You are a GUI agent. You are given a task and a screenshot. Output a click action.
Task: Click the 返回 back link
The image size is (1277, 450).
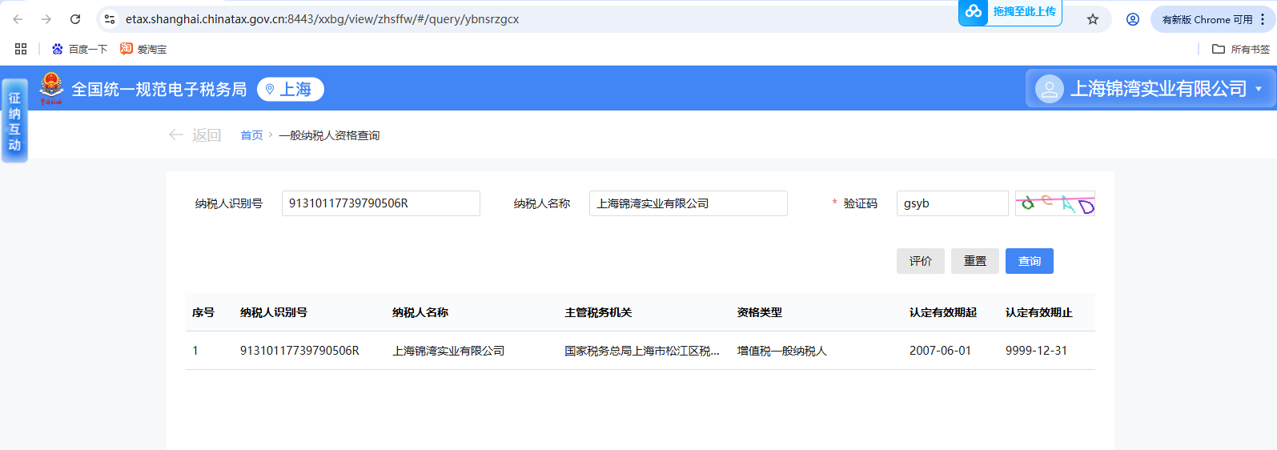click(x=195, y=135)
